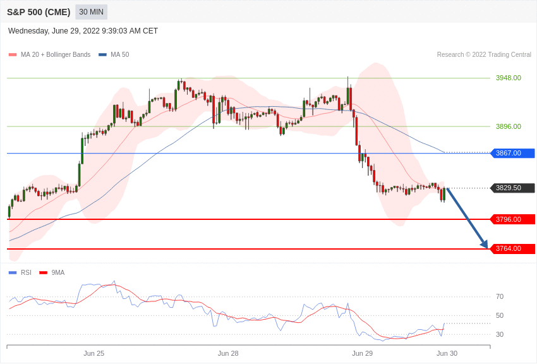537x364 pixels.
Task: Click the blue RSI legend swatch
Action: tap(13, 272)
